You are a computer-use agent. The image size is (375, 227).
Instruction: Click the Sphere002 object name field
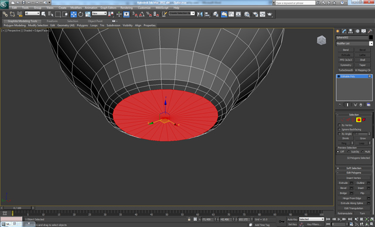pos(352,37)
